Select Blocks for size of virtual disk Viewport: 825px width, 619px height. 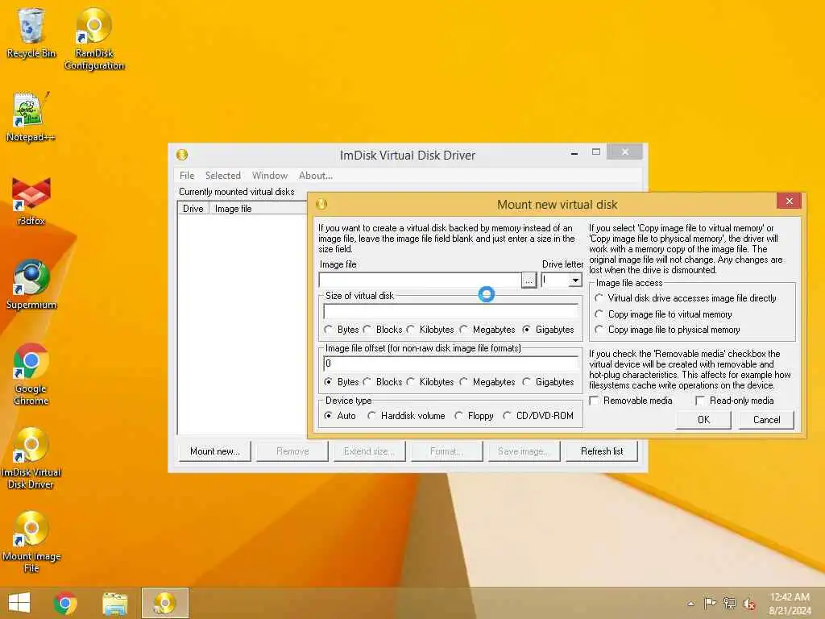(383, 330)
